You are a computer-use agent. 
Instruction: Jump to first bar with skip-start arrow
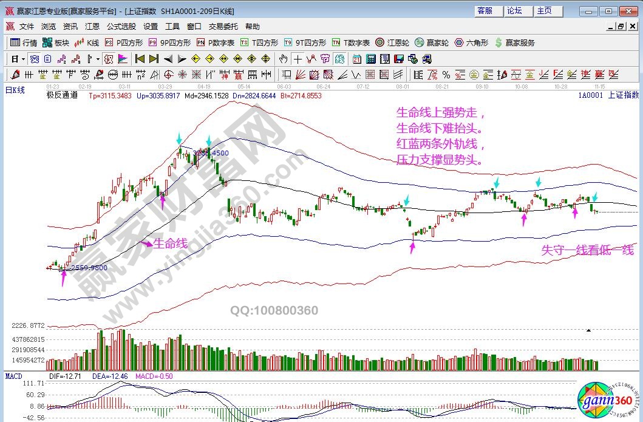[x=140, y=59]
